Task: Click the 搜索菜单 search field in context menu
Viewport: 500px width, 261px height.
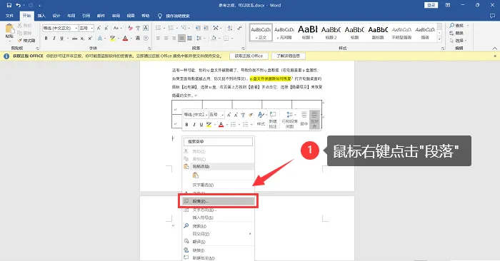Action: 218,142
